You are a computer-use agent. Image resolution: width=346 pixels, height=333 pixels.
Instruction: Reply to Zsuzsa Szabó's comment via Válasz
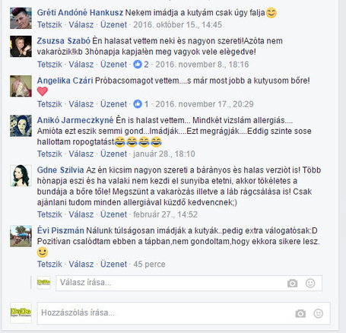click(x=81, y=65)
